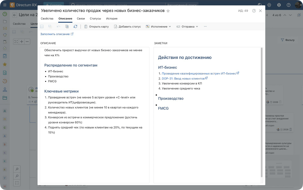Switch to the История tab
This screenshot has width=303, height=190.
[112, 18]
